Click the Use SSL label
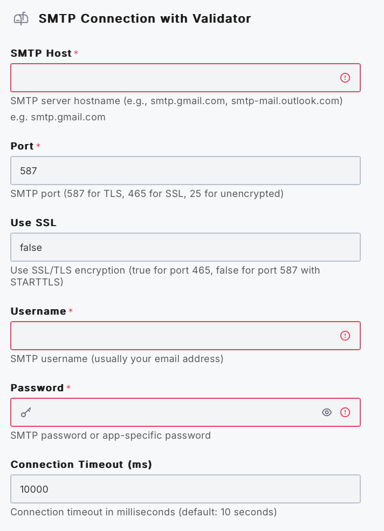 pyautogui.click(x=33, y=222)
